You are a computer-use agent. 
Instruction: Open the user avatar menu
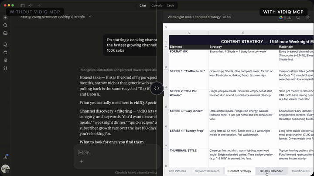5,169
